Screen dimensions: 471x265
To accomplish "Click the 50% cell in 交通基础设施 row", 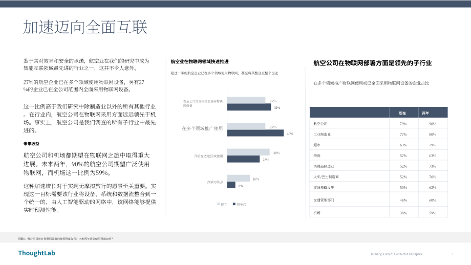I will pyautogui.click(x=403, y=188).
